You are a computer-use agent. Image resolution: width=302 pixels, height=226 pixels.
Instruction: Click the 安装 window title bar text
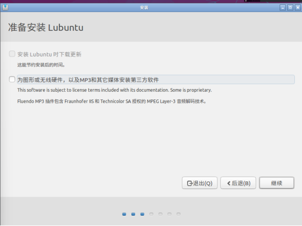pyautogui.click(x=144, y=8)
